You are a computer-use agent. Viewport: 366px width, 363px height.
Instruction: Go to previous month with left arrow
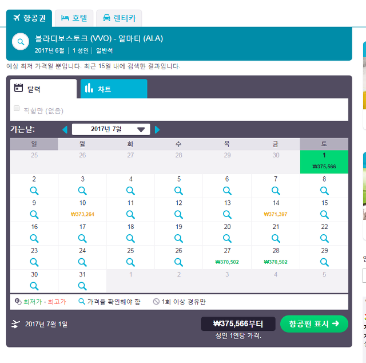[65, 129]
